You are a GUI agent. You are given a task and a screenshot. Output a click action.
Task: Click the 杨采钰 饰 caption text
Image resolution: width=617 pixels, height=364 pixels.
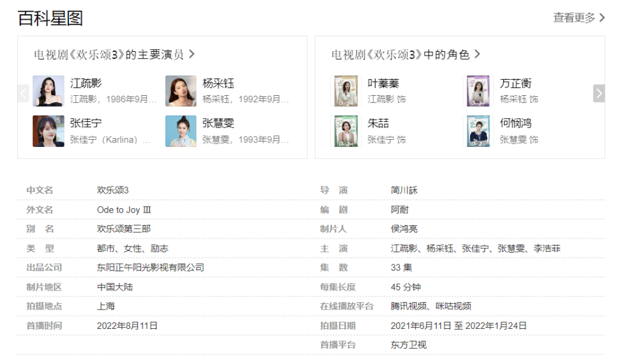tap(519, 99)
